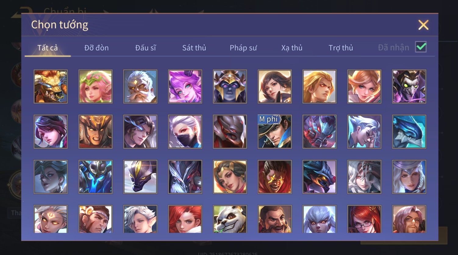Switch to 'Pháp sư' category
458x255 pixels.
[x=243, y=48]
